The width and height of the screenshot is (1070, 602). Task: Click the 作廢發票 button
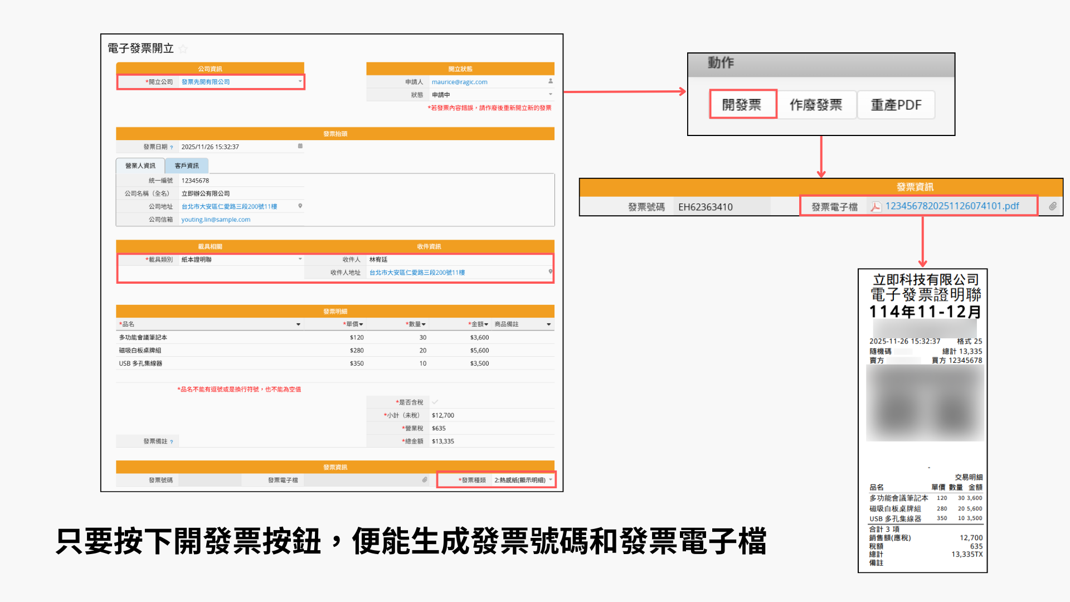click(x=816, y=105)
